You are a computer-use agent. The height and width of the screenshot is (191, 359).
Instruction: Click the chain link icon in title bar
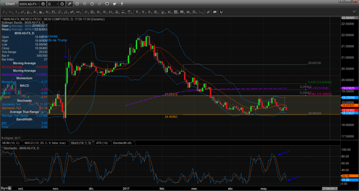click(100, 4)
